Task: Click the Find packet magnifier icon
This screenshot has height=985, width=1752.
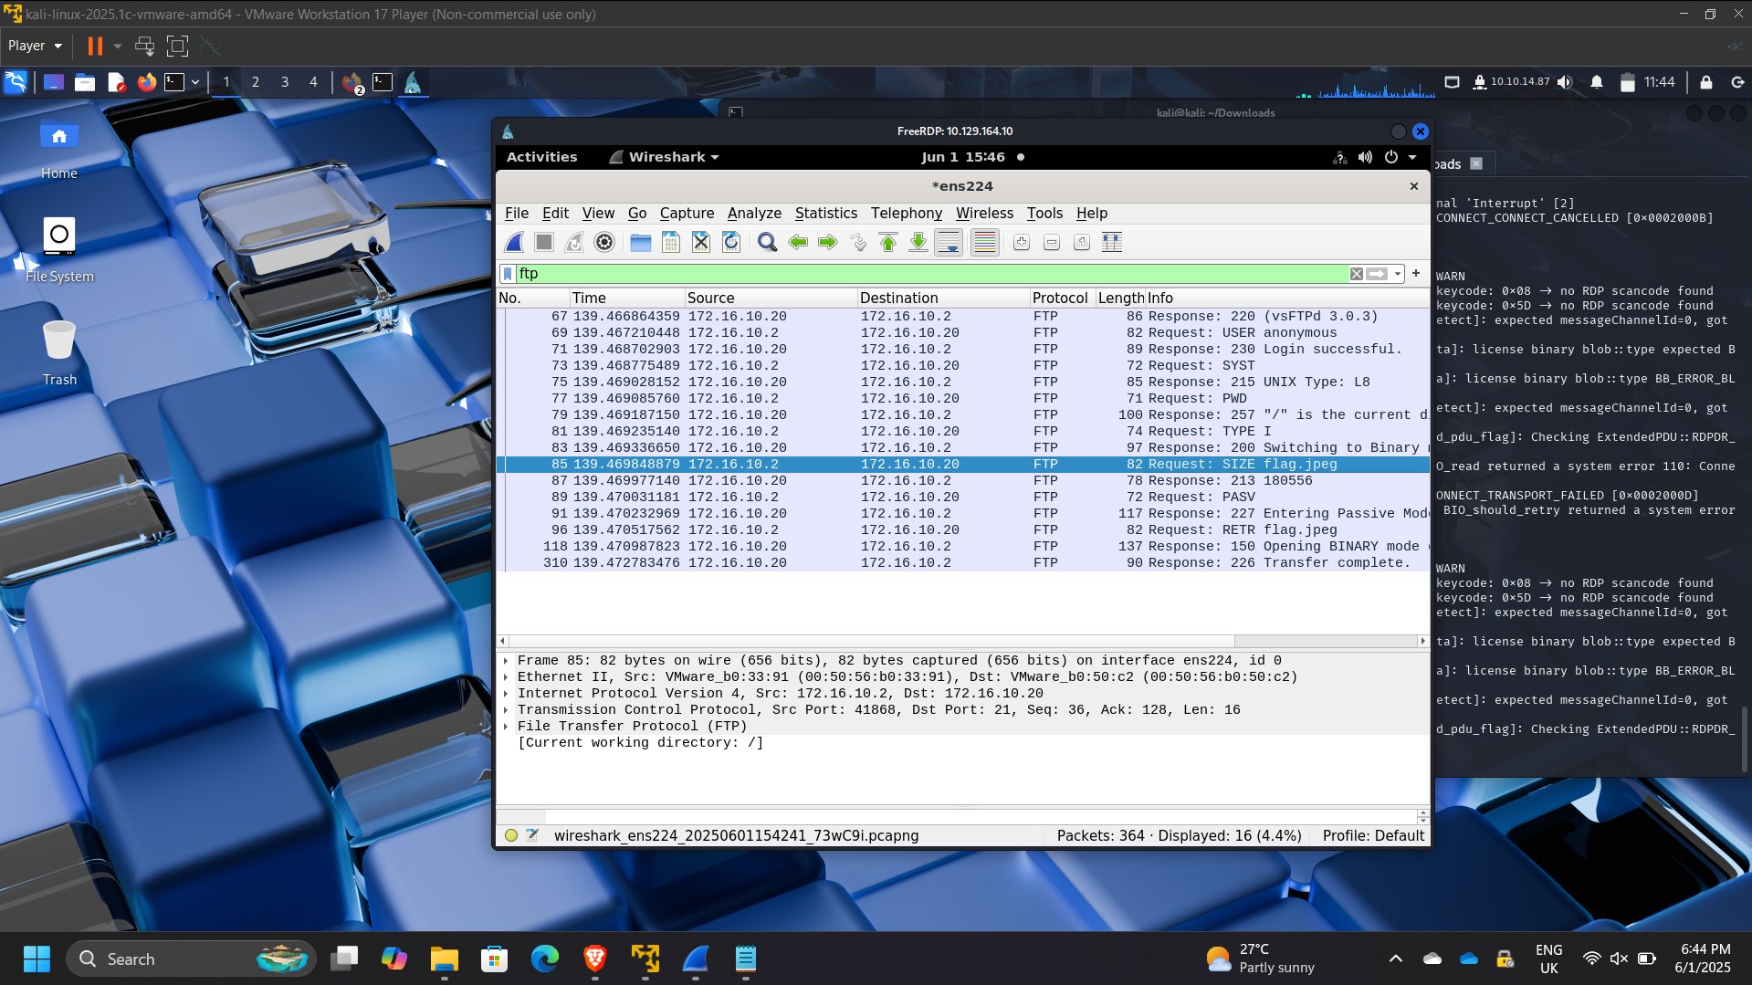Action: [x=767, y=242]
